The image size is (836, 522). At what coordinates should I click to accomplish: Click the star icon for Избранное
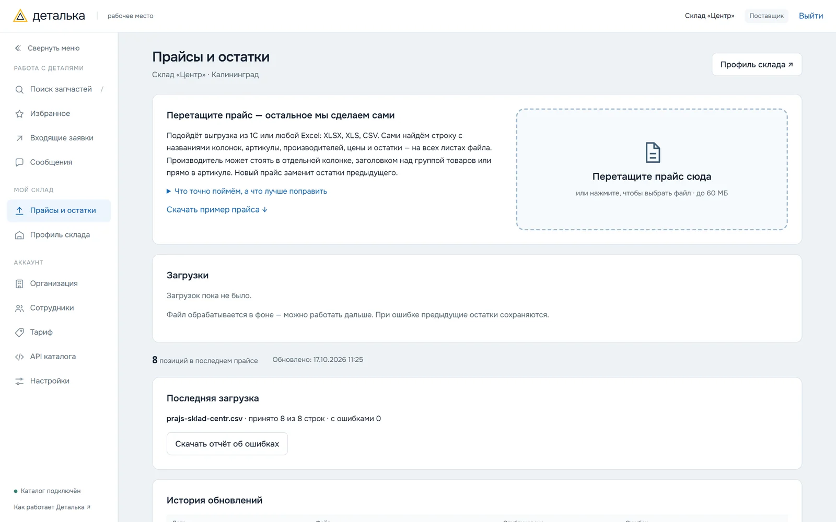click(19, 114)
